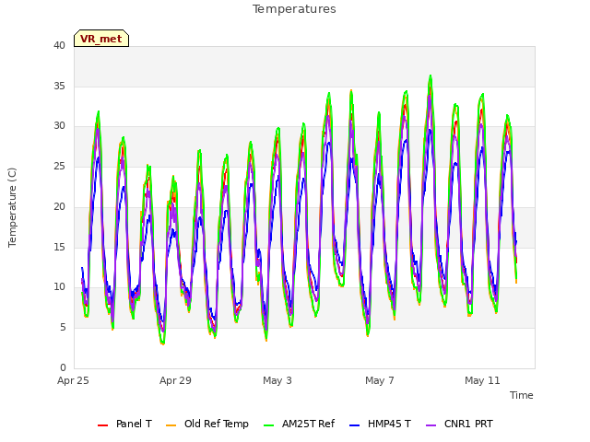
Task: Click the 10 y-axis tick label
Action: coord(59,287)
